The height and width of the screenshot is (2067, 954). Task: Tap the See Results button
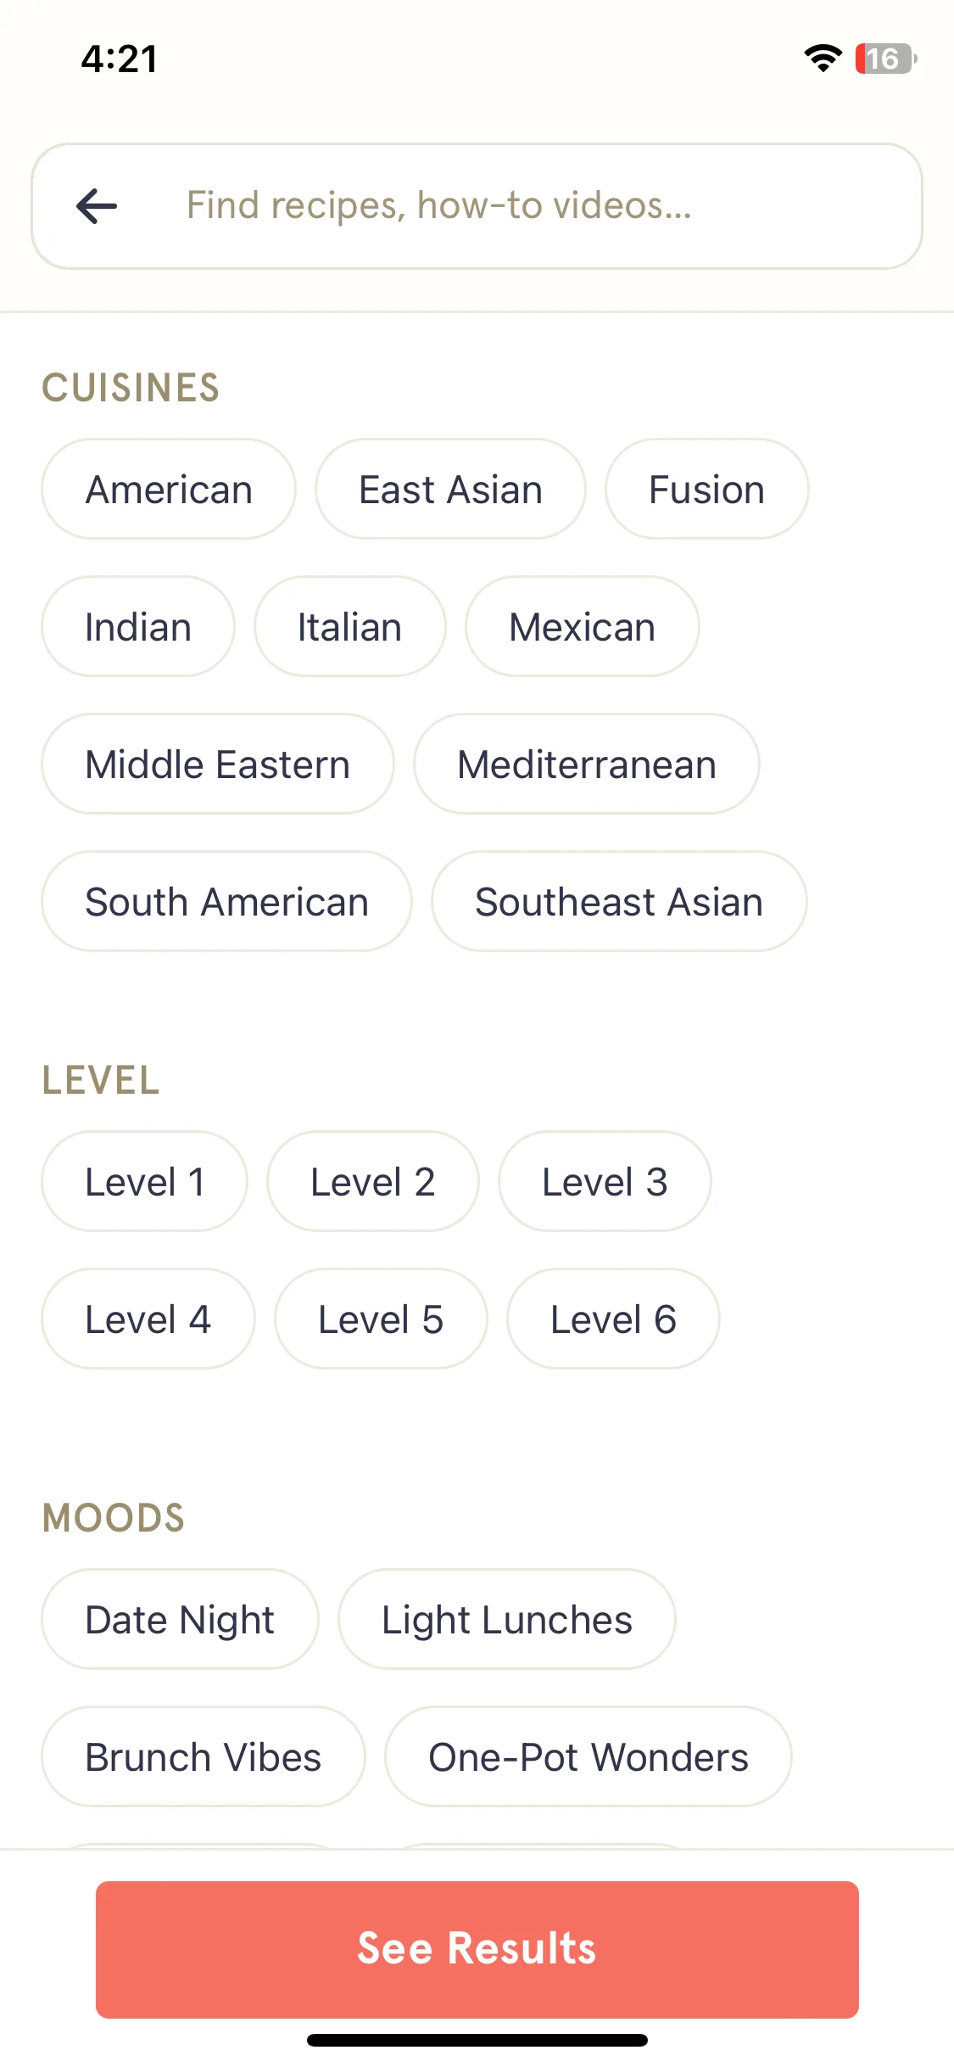coord(477,1950)
